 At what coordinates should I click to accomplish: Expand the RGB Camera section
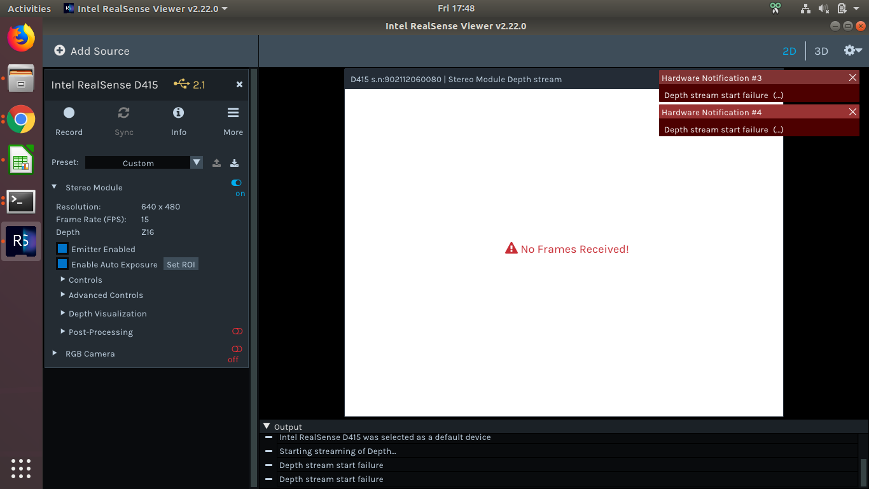click(x=55, y=353)
